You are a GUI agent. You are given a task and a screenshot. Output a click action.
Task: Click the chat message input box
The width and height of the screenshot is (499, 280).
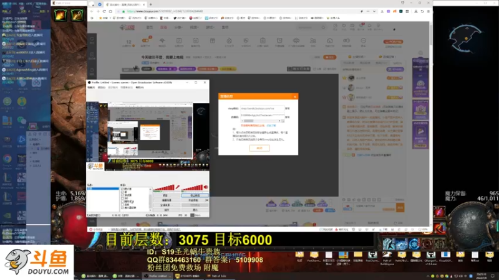375,208
